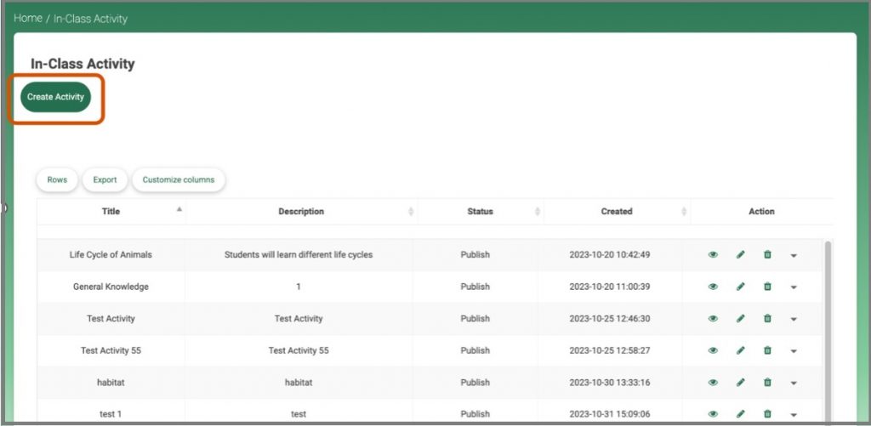Select the 'General Knowledge' title cell

[111, 287]
